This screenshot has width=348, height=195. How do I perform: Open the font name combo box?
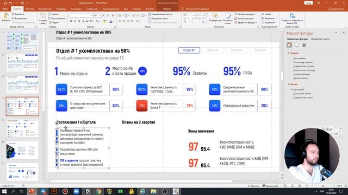tap(81, 16)
